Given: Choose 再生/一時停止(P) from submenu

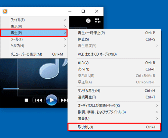Looking at the screenshot, I should pyautogui.click(x=114, y=33).
